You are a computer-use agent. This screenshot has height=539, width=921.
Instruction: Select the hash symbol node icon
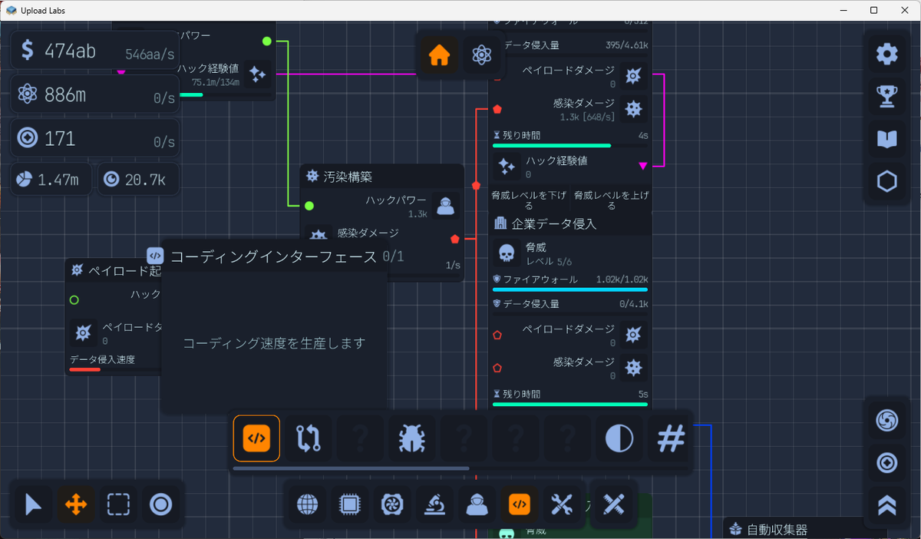pyautogui.click(x=671, y=438)
